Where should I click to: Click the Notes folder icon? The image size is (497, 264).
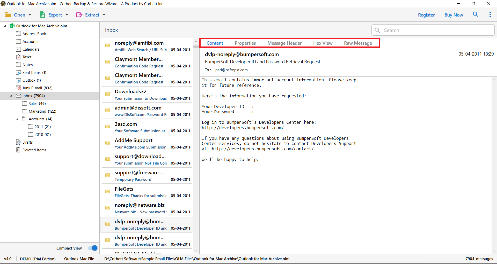tap(18, 65)
